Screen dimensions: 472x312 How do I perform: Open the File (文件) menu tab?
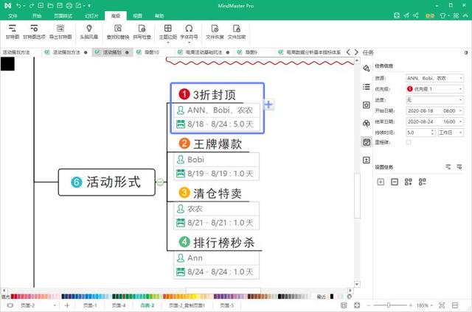click(13, 16)
